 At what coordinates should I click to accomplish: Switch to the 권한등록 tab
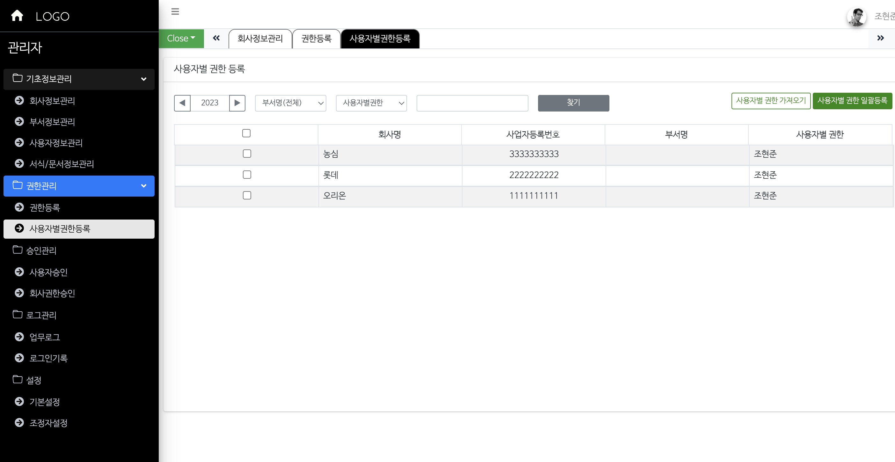[x=317, y=39]
